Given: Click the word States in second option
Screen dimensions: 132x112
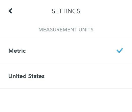Looking at the screenshot, I should tap(36, 76).
